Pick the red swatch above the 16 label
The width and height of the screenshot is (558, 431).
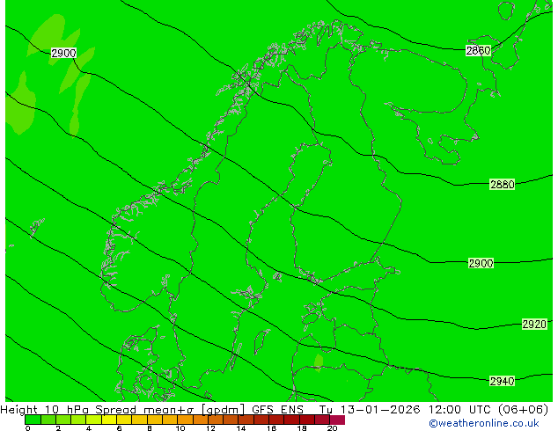tap(276, 420)
